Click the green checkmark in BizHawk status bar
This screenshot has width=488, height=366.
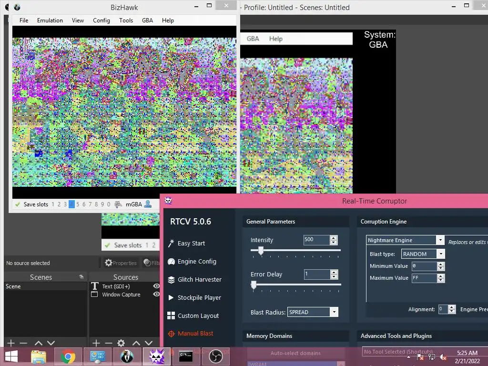click(x=18, y=204)
